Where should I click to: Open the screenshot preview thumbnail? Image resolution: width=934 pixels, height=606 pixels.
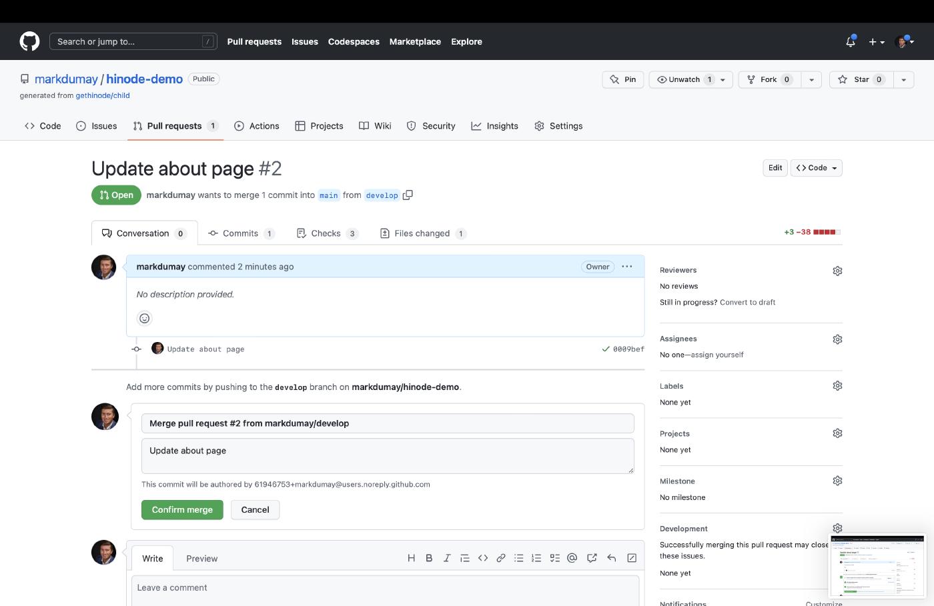(x=877, y=566)
